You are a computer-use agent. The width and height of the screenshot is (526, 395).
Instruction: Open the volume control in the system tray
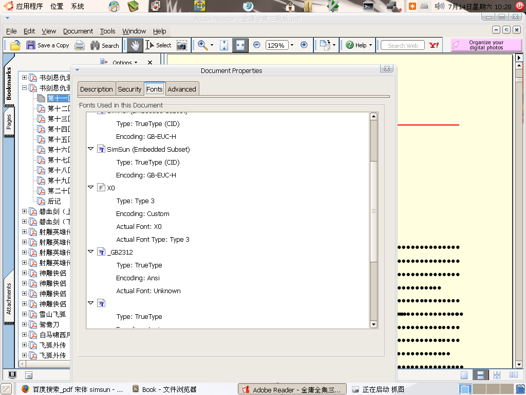tap(439, 6)
